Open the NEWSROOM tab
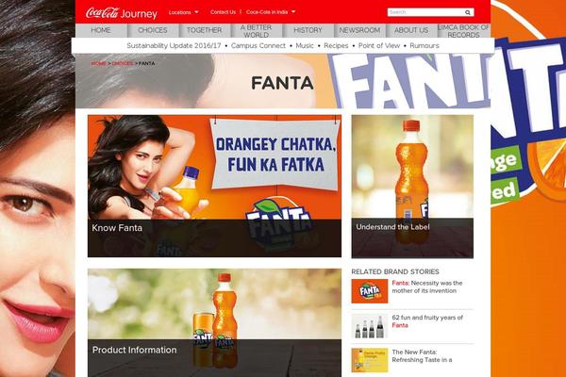This screenshot has height=377, width=566. pos(359,30)
